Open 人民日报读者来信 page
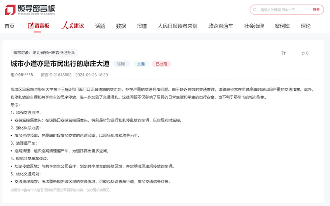330x206 pixels. click(x=178, y=26)
